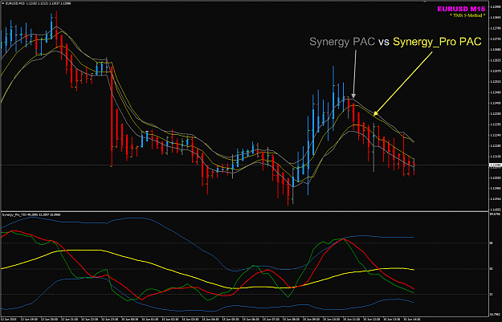Click the yellow TMS 5-Method label
502x322 pixels.
click(467, 15)
